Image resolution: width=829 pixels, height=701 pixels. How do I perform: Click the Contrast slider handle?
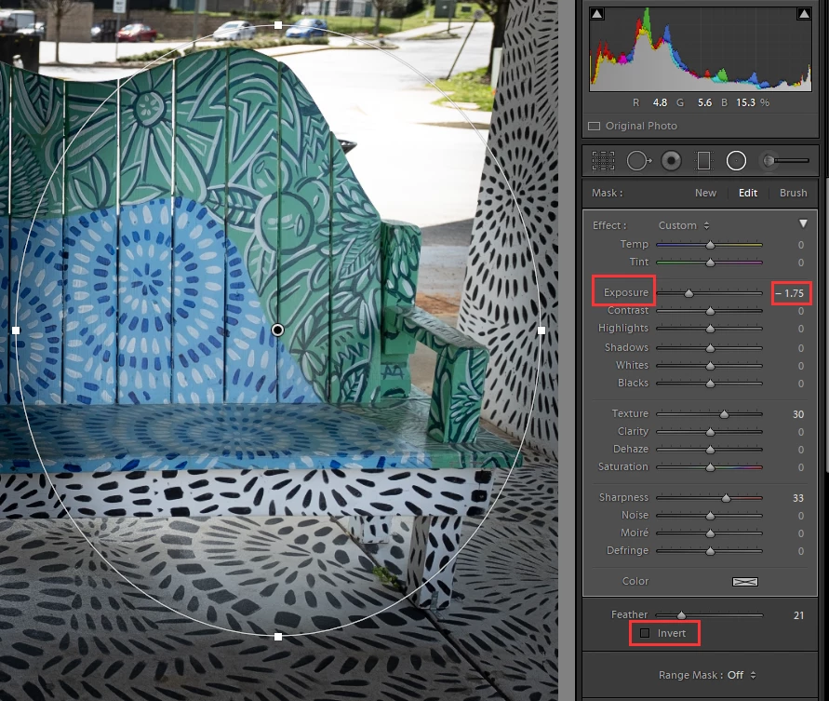point(710,311)
